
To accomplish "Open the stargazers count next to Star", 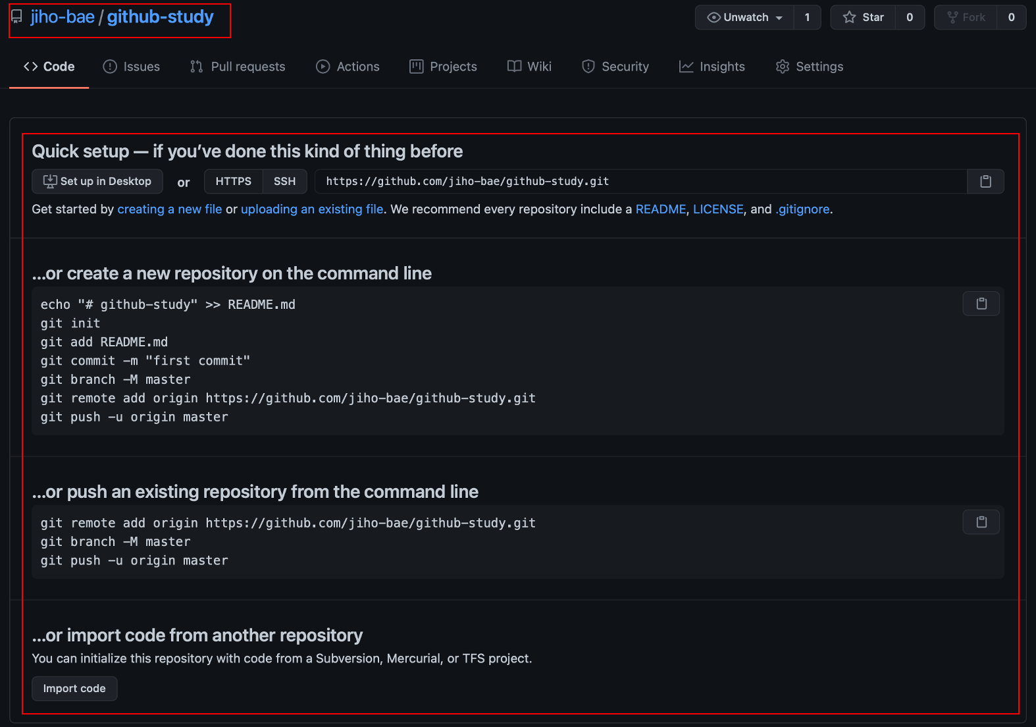I will (910, 17).
